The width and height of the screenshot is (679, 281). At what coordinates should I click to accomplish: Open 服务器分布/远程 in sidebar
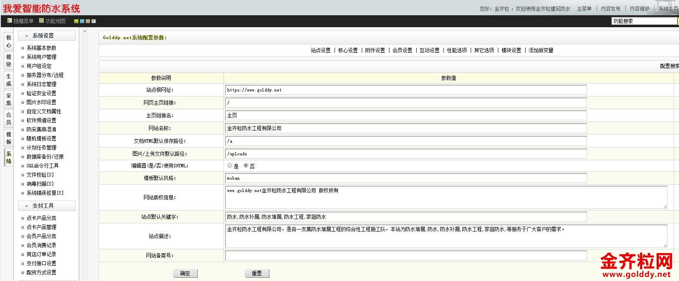point(45,75)
